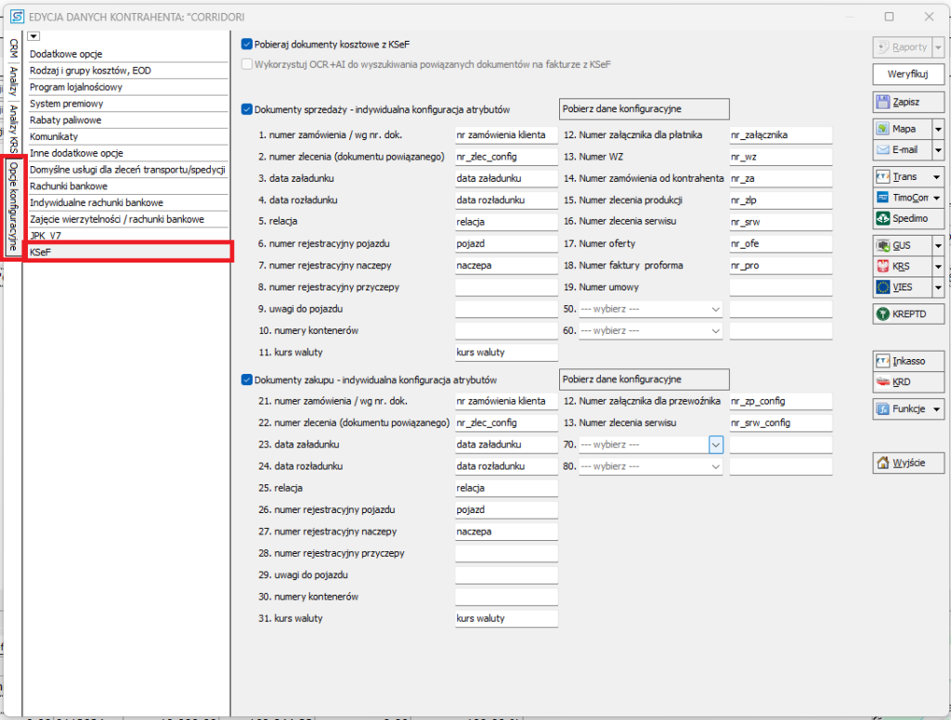The height and width of the screenshot is (720, 951).
Task: Click the Zapisz save disk icon
Action: pyautogui.click(x=883, y=101)
